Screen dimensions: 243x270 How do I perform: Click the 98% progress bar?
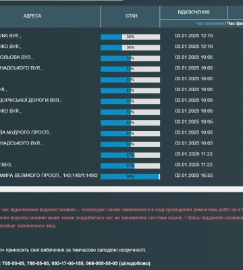[130, 177]
